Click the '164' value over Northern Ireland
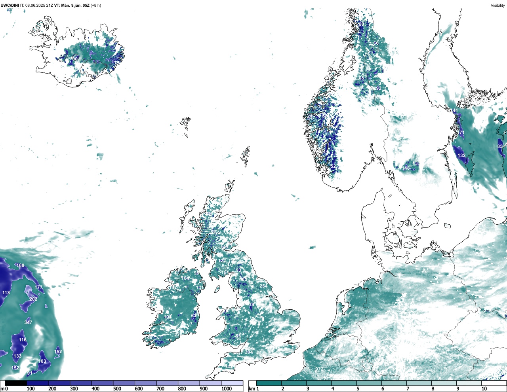Image resolution: width=507 pixels, height=392 pixels. [185, 278]
